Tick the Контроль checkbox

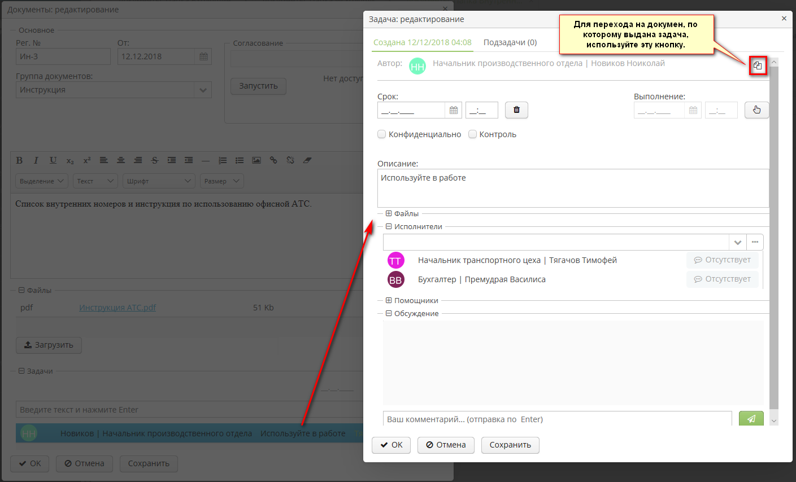[x=473, y=134]
